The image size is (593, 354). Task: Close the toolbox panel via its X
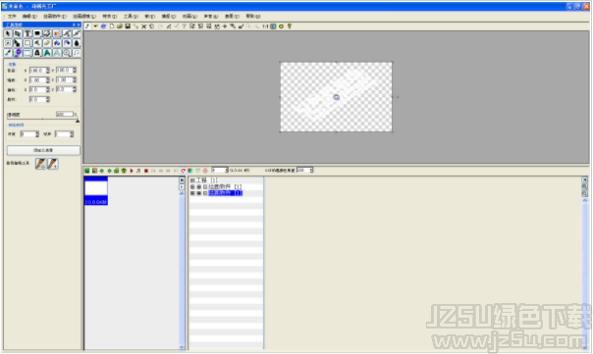(78, 25)
